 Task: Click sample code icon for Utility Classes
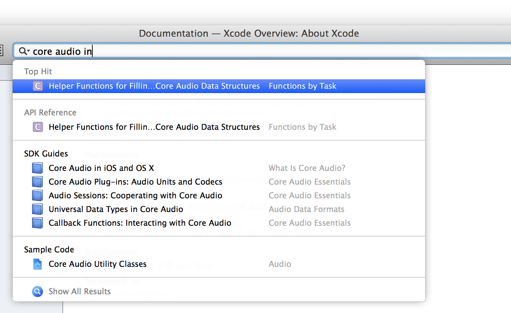[x=38, y=264]
